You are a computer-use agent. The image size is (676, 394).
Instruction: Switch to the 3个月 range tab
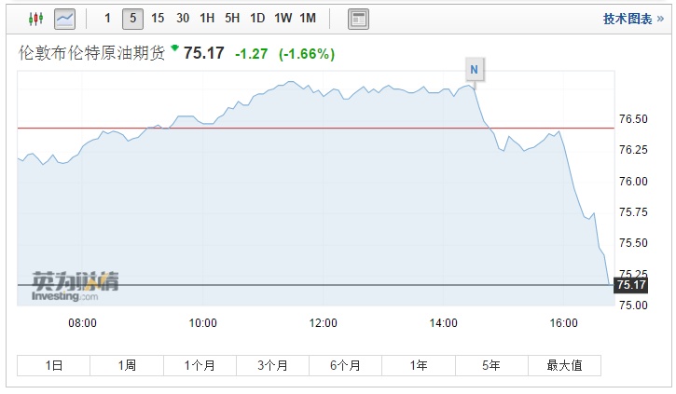[x=272, y=365]
